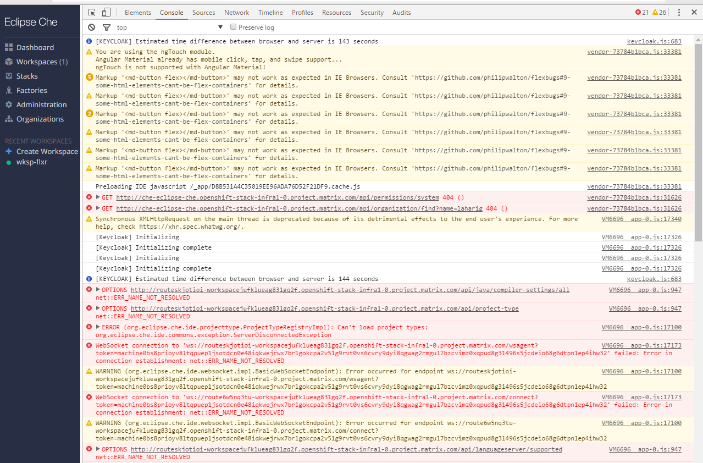Viewport: 703px width, 463px height.
Task: Click the 'Preloading IDE javascript' log message
Action: (x=228, y=186)
